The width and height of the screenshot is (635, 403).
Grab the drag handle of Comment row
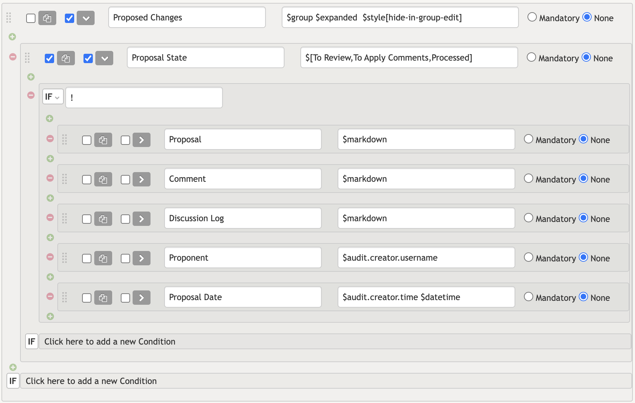click(65, 179)
